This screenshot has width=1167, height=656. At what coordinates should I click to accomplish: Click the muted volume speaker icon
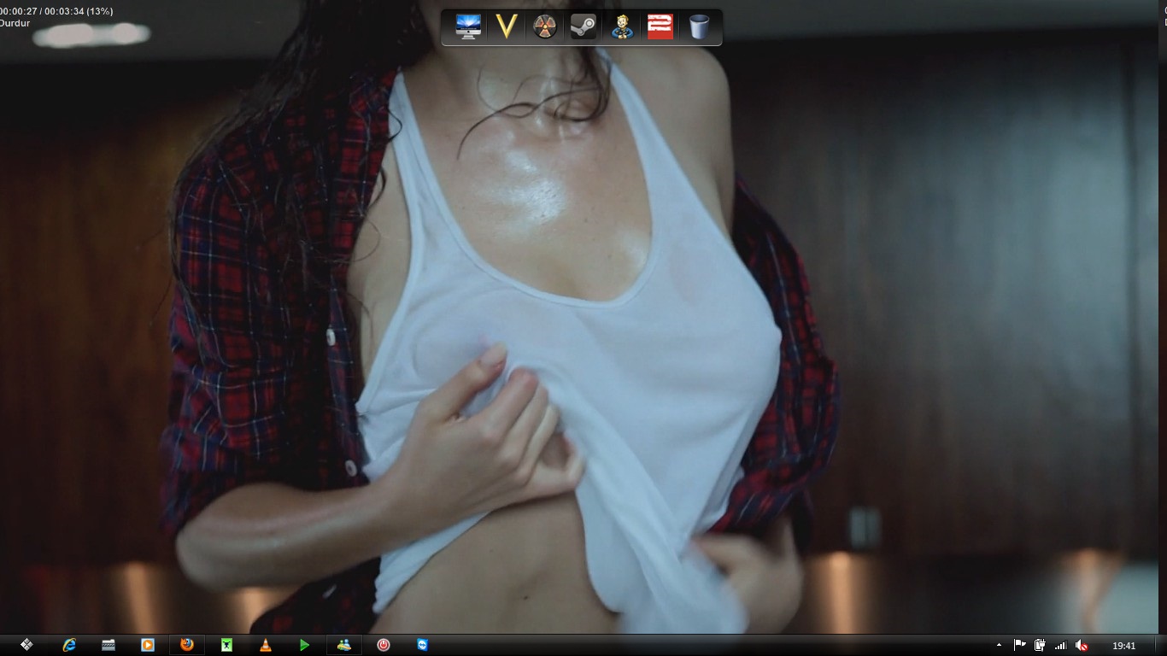pos(1082,646)
